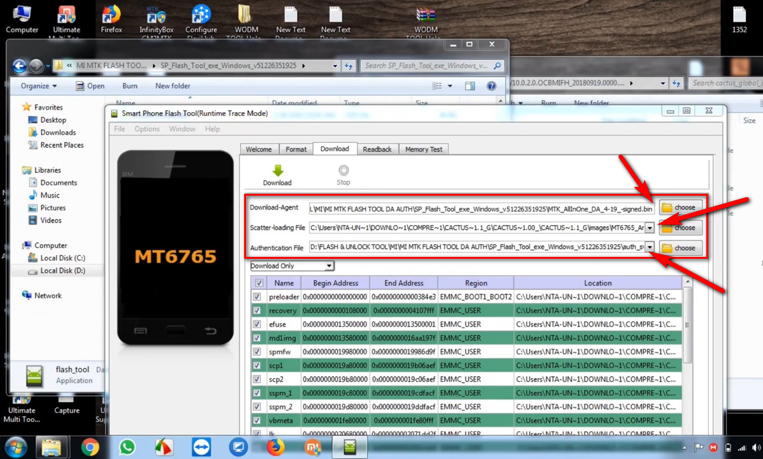Open the Help menu in Flash Tool
Screen dimensions: 763x459
coord(212,129)
